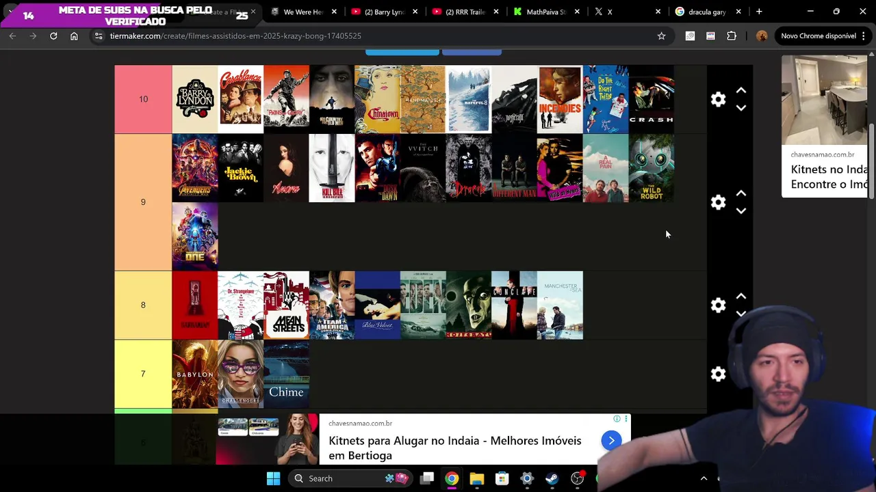Select the Challengers poster
Image resolution: width=876 pixels, height=492 pixels.
coord(240,374)
